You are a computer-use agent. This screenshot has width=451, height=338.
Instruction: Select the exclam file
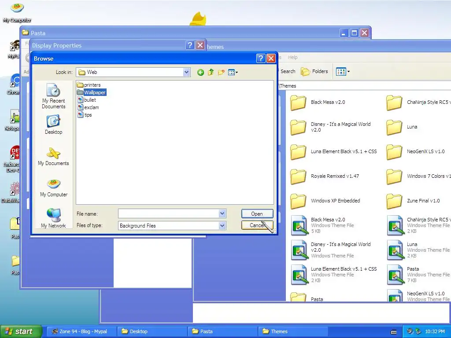click(88, 107)
